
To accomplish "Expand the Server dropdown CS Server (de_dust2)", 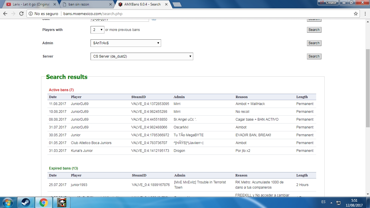I will coord(142,56).
